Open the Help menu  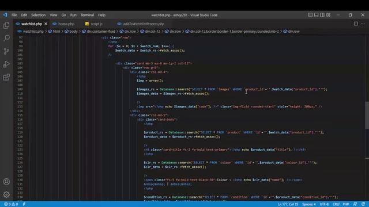[101, 15]
